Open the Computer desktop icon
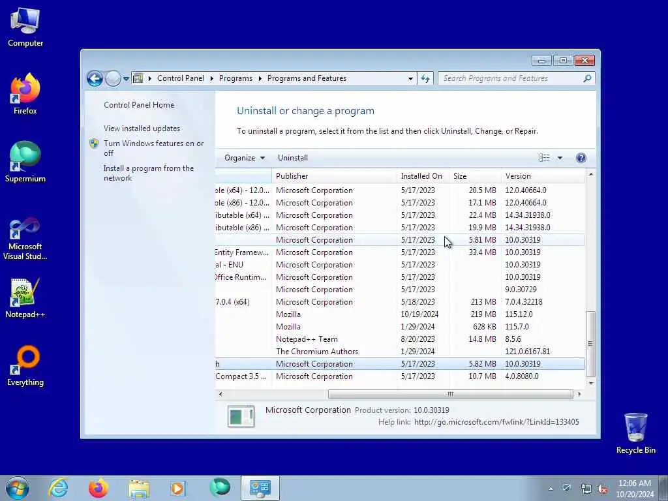The height and width of the screenshot is (501, 668). pos(25,27)
